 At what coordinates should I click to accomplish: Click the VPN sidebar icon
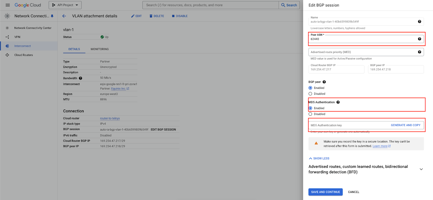(7, 37)
